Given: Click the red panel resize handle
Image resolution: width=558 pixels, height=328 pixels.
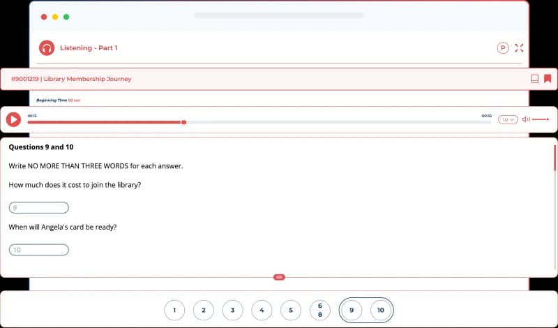Looking at the screenshot, I should pos(279,277).
